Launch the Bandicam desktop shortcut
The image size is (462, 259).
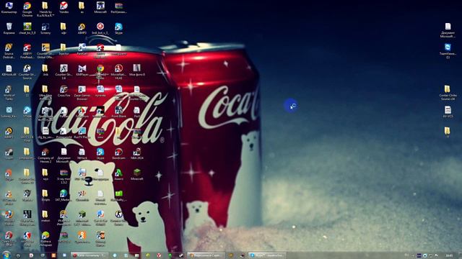click(x=118, y=153)
